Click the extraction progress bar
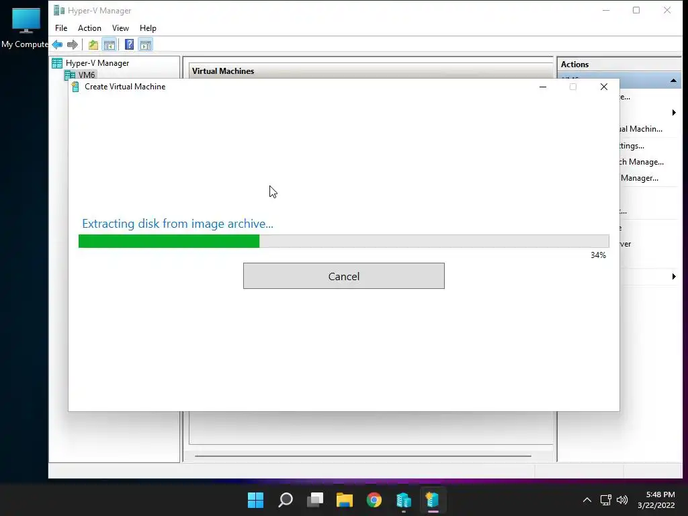The image size is (688, 516). tap(343, 241)
